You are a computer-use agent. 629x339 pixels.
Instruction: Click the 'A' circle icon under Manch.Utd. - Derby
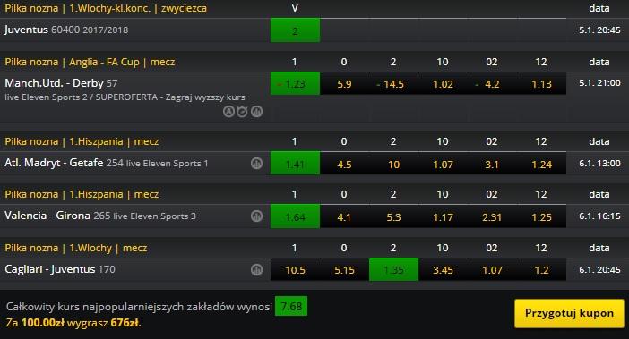[x=228, y=112]
